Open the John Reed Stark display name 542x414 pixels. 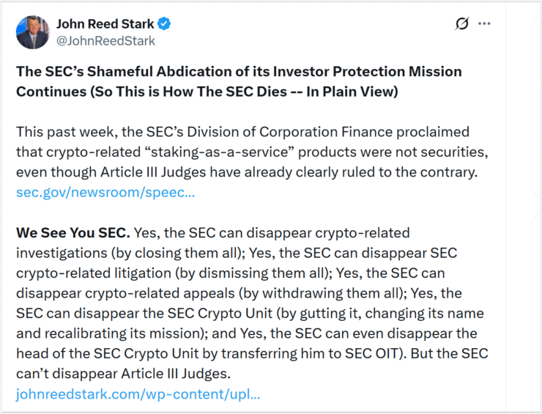coord(105,24)
